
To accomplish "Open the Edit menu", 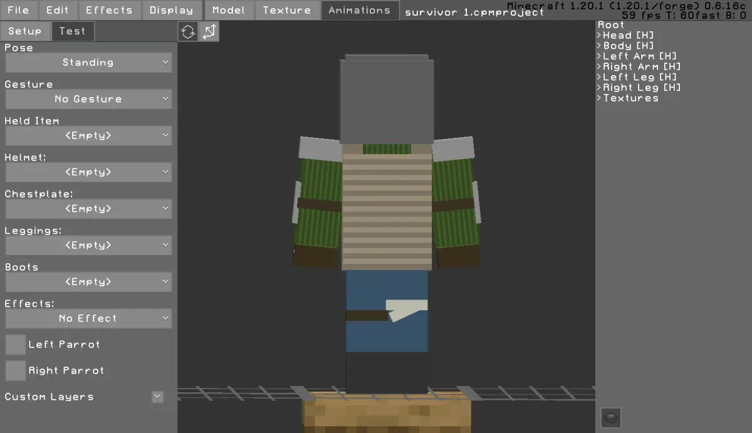I will [58, 10].
